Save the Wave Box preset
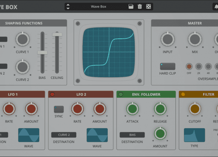218x157 pixels. click(x=131, y=7)
